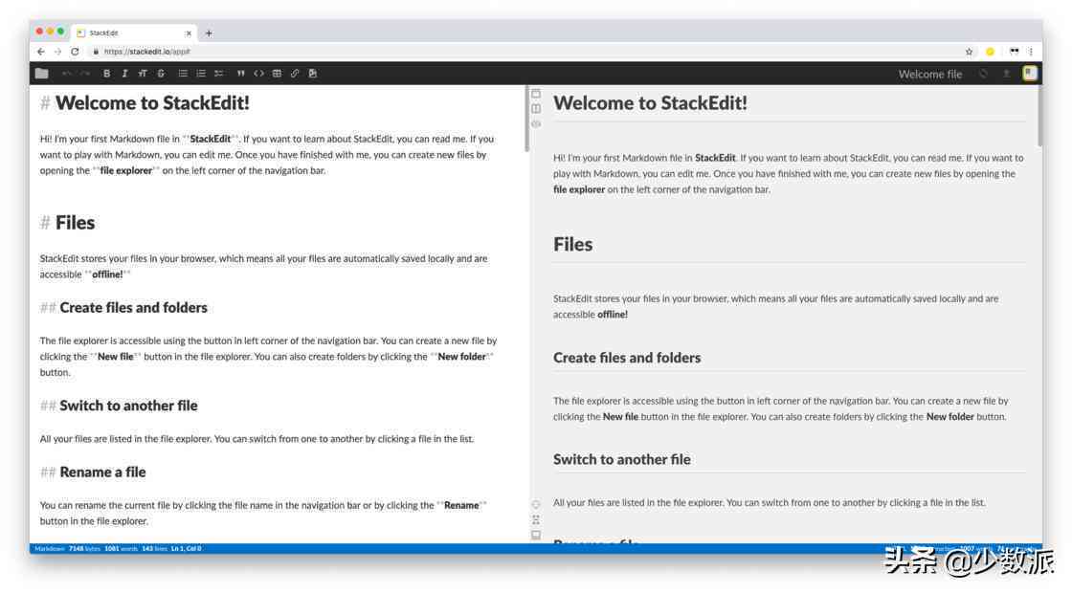
Task: Click '1081 words' in status bar
Action: (121, 549)
